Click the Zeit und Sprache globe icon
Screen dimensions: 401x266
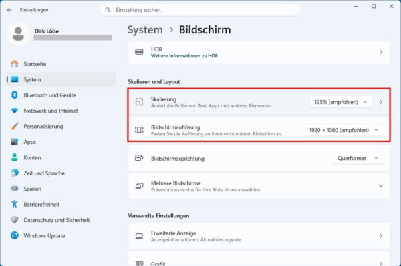tap(15, 173)
